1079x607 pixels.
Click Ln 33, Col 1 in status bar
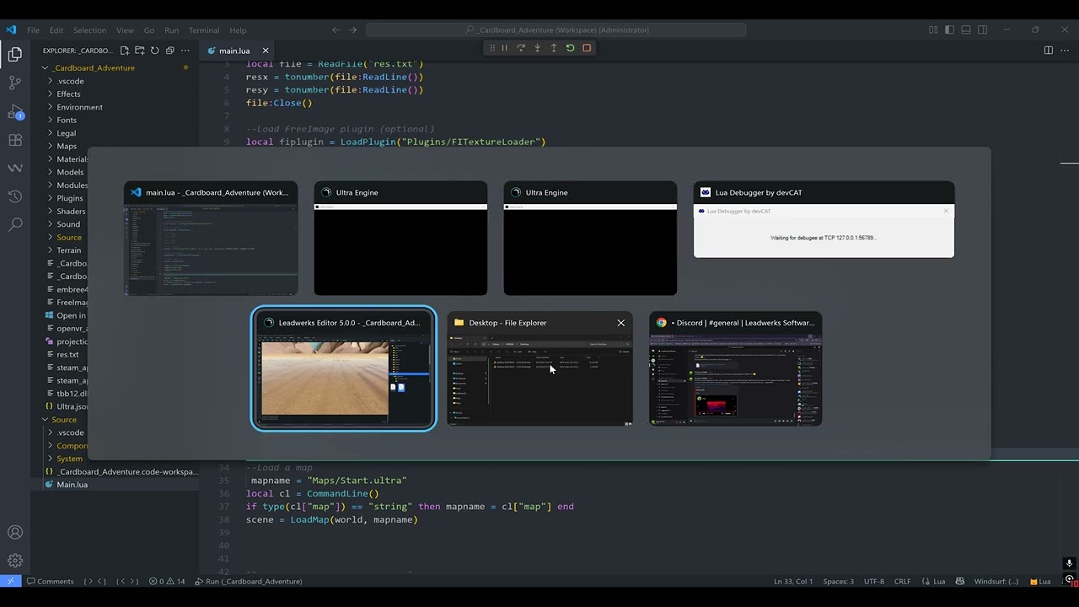tap(793, 581)
